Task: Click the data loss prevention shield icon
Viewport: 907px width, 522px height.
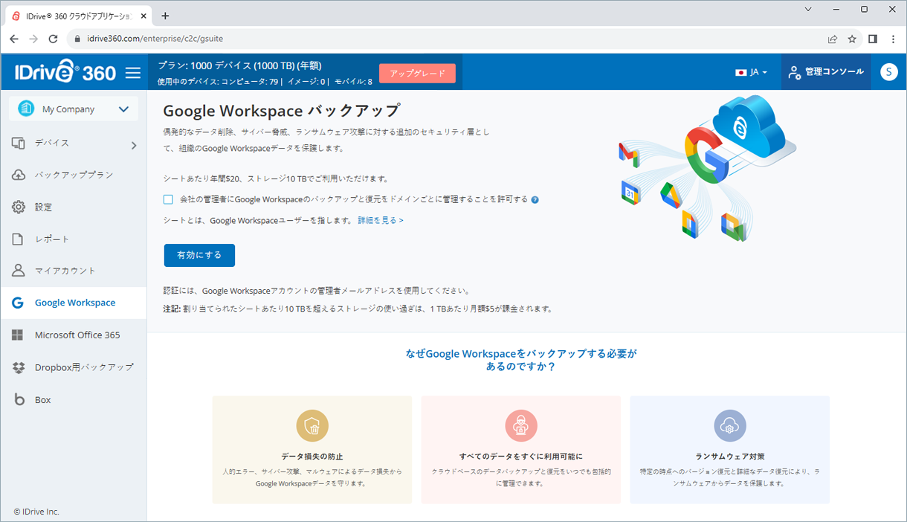Action: point(312,426)
